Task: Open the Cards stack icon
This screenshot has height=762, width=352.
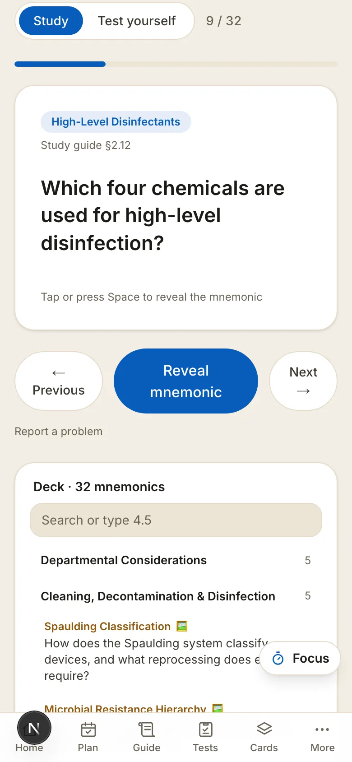Action: coord(264,729)
